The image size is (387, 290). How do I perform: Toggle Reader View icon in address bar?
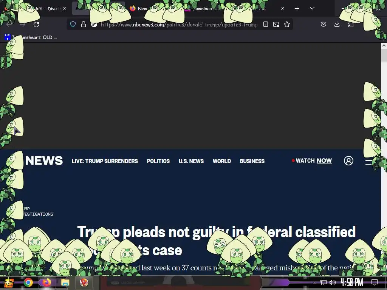(x=266, y=24)
